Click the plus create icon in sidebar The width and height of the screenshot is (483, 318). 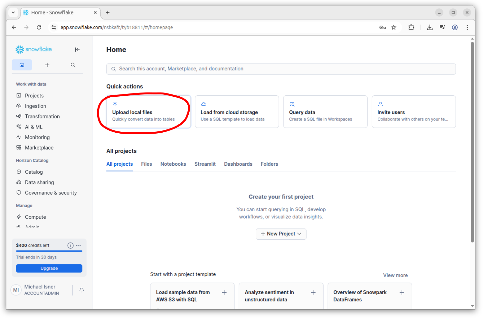[47, 65]
